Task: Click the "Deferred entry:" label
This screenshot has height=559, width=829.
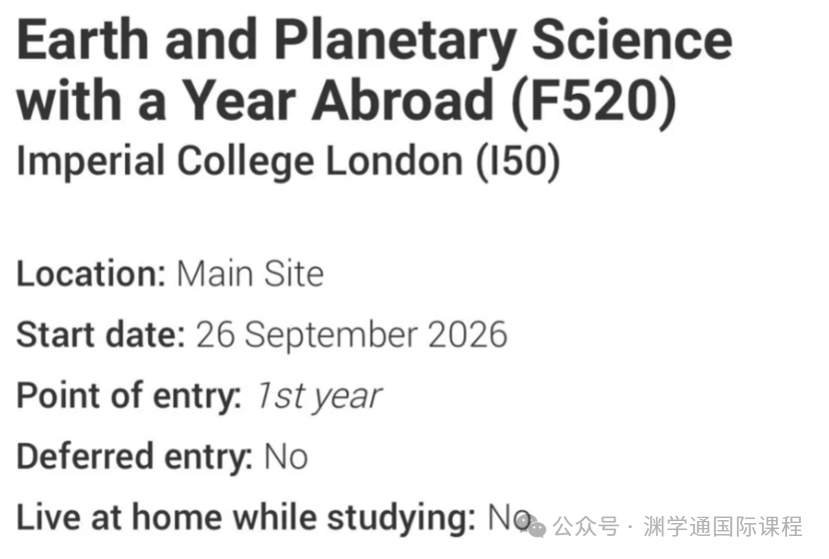Action: pos(134,457)
